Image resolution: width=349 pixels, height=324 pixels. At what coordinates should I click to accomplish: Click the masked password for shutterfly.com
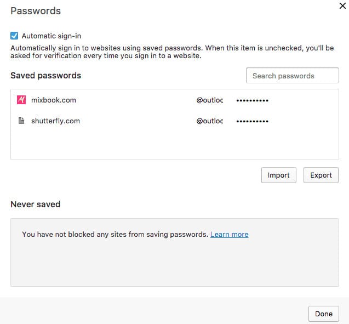coord(252,121)
